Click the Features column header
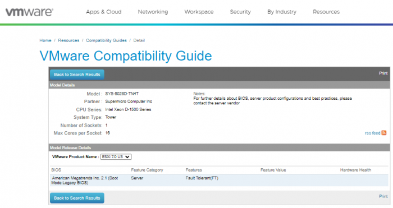This screenshot has height=208, width=393. coord(194,170)
